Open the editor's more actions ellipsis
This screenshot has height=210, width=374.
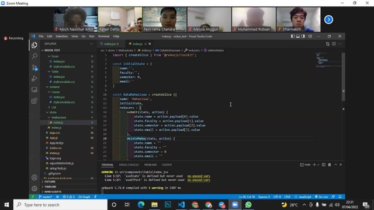tap(340, 44)
